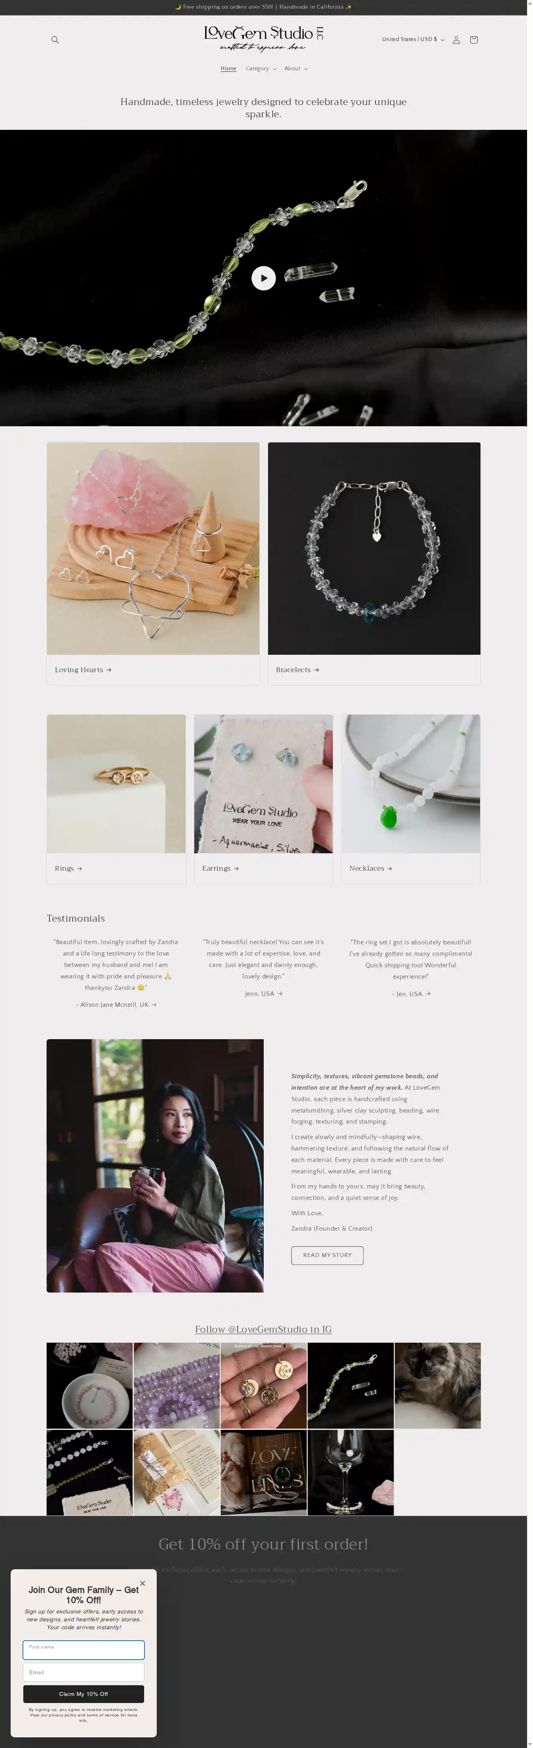Viewport: 533px width, 1748px height.
Task: Focus the First name input field
Action: (84, 1650)
